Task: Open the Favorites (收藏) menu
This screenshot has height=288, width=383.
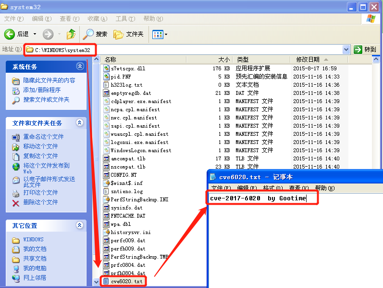Action: coord(97,19)
